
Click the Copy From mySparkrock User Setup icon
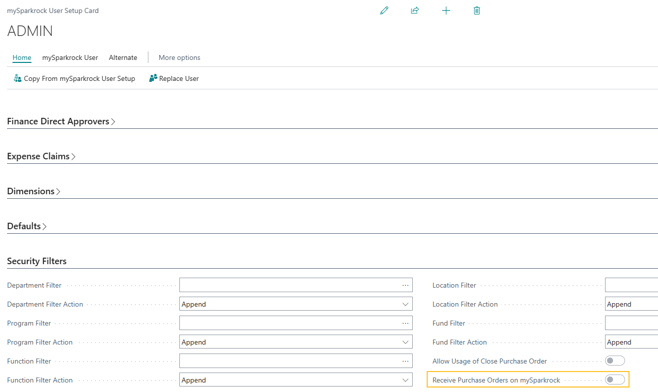click(x=17, y=78)
